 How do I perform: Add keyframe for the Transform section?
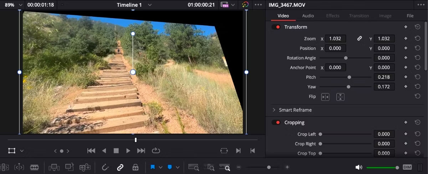tap(406, 27)
